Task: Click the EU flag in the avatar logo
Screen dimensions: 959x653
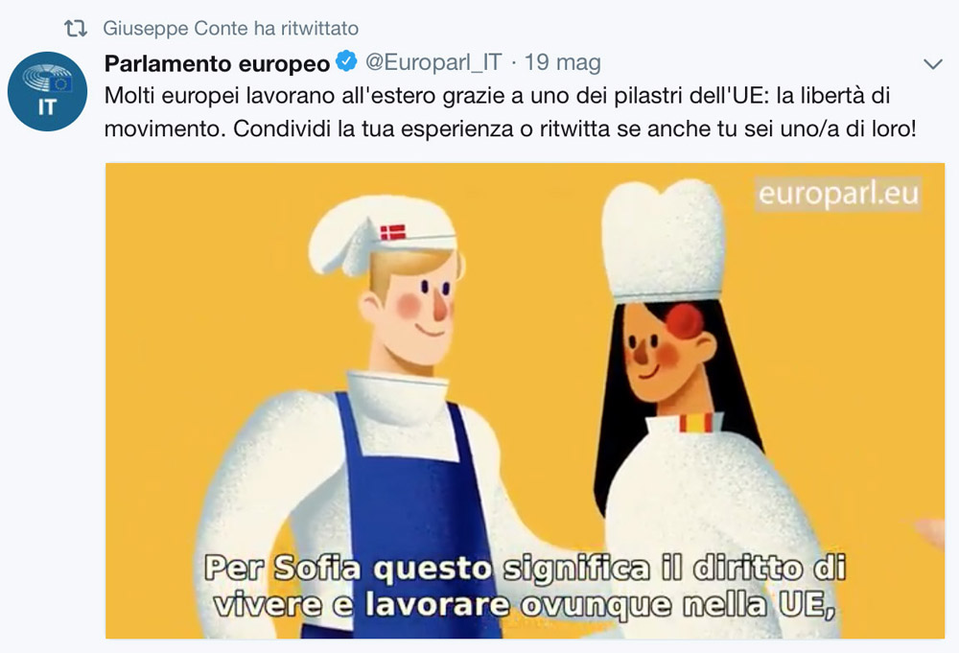Action: click(61, 83)
